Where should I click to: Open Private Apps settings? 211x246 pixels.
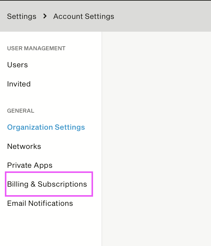[30, 165]
